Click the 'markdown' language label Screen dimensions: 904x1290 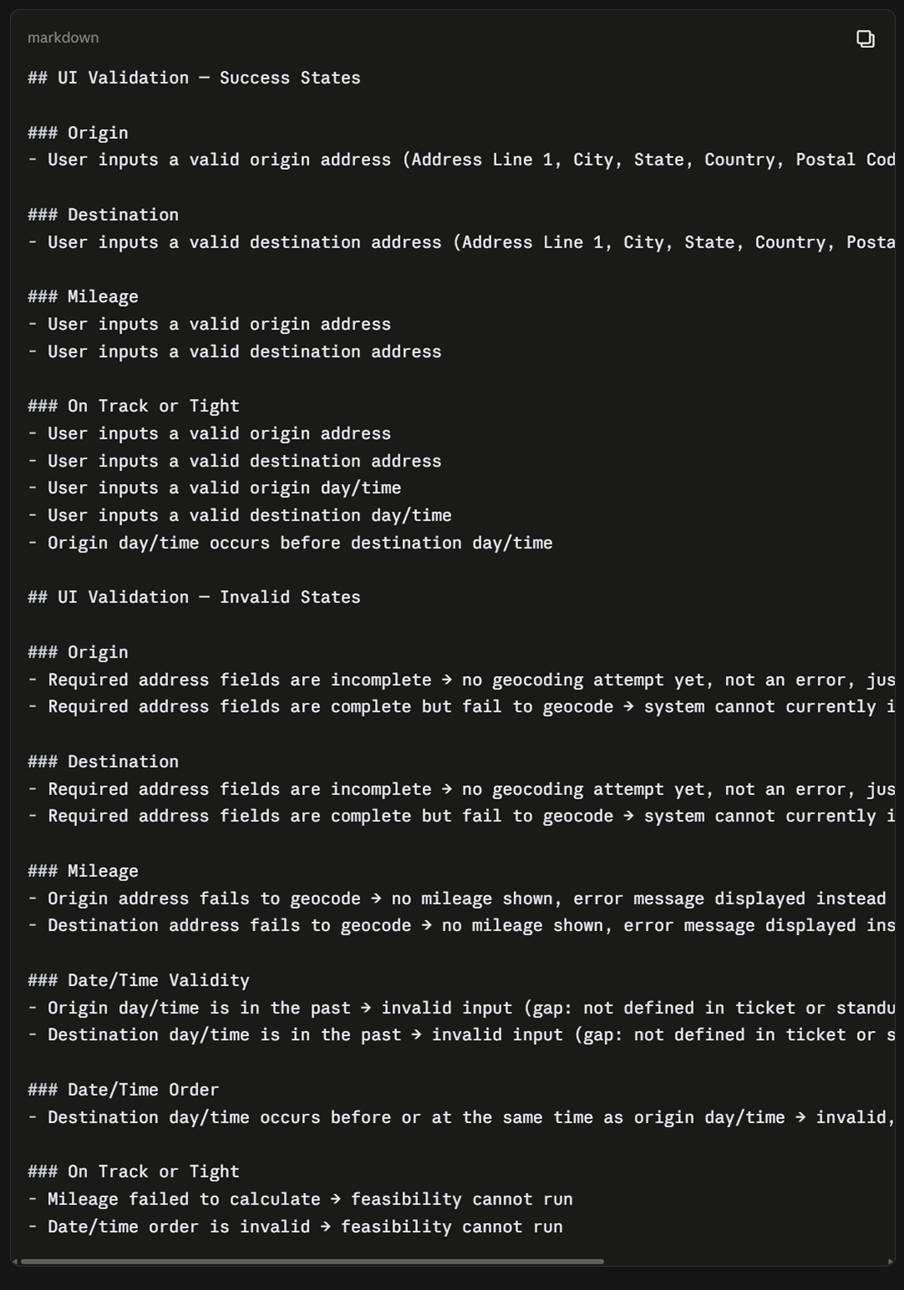coord(63,38)
